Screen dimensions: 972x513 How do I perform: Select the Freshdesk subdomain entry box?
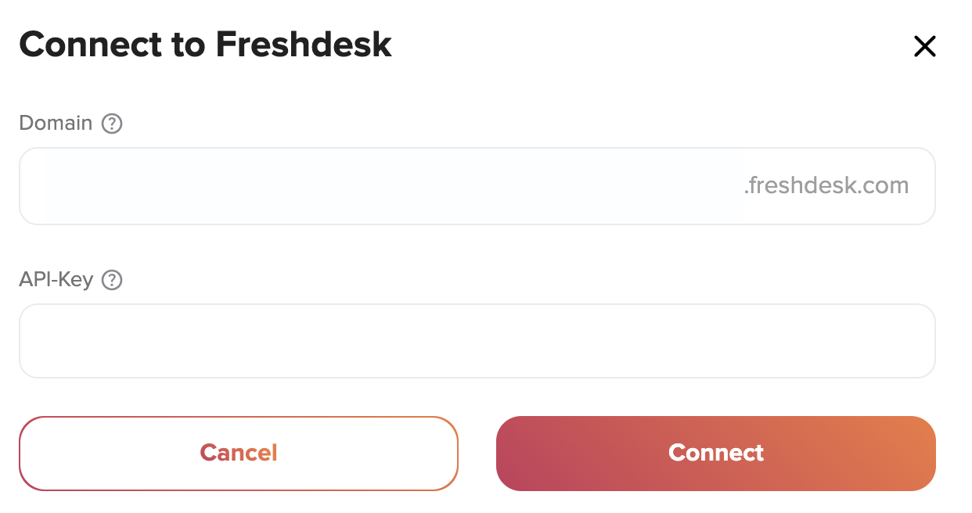pos(477,186)
